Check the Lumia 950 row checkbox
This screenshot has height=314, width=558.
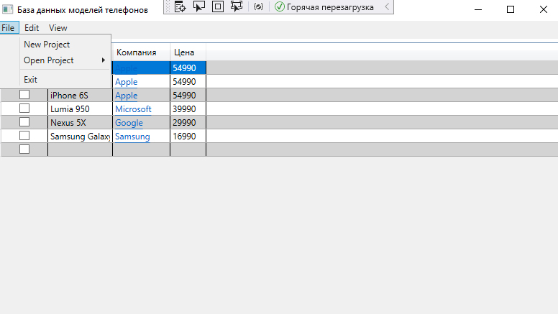24,108
